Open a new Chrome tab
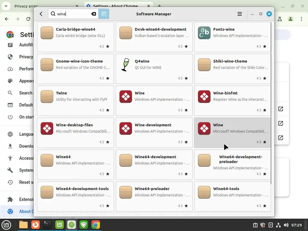 pyautogui.click(x=159, y=6)
